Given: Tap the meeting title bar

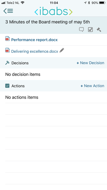Looking at the screenshot, I should click(x=53, y=25).
